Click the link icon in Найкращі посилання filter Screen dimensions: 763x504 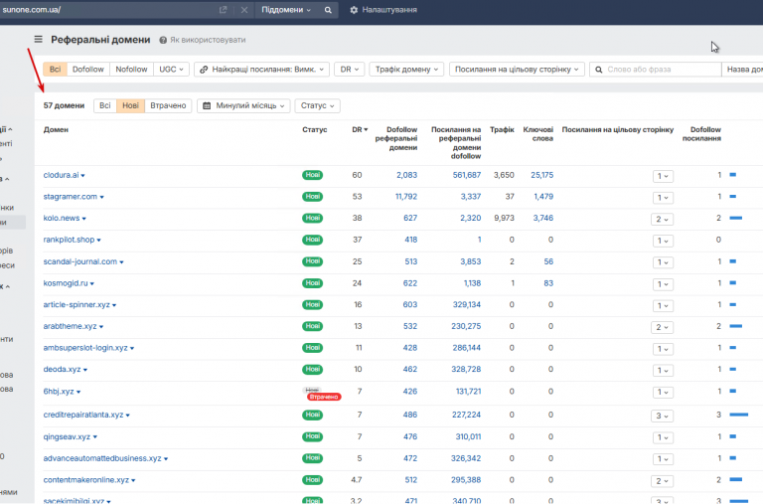pos(203,70)
